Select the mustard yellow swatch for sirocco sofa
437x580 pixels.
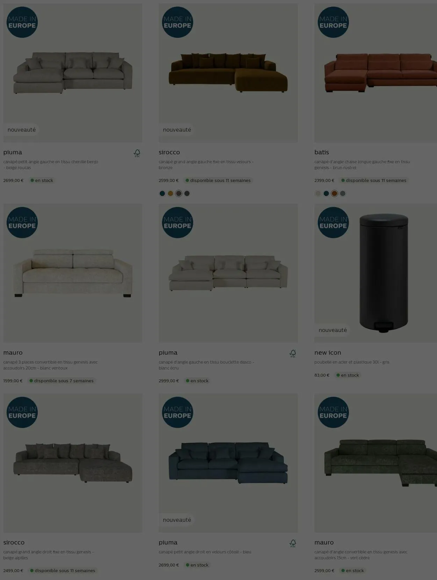[x=171, y=194]
